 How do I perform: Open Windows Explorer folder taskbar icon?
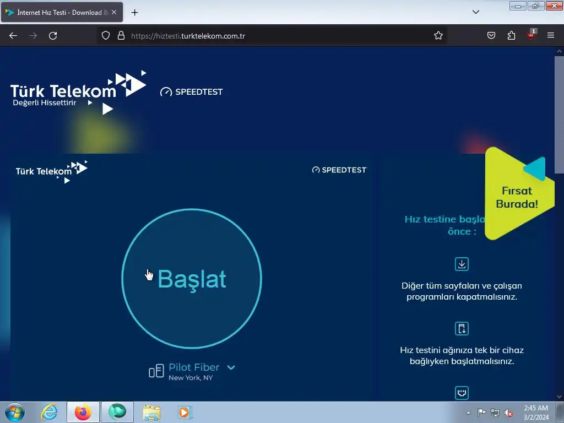pos(151,413)
